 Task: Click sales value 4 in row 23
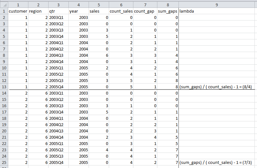[99, 150]
